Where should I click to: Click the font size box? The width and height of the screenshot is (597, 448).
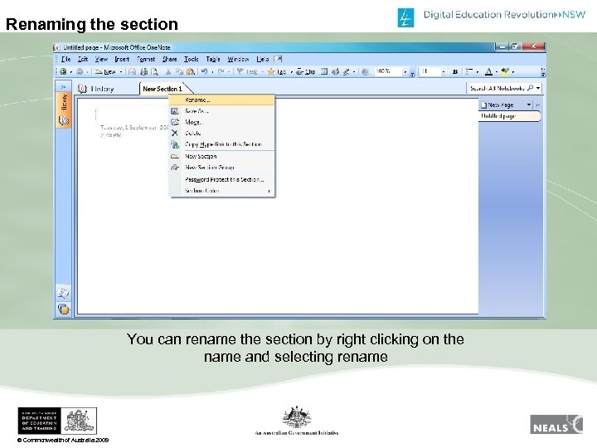click(430, 71)
